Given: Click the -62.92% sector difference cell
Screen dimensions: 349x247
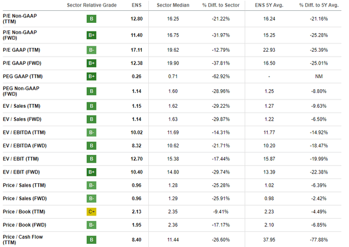Looking at the screenshot, I should 221,76.
